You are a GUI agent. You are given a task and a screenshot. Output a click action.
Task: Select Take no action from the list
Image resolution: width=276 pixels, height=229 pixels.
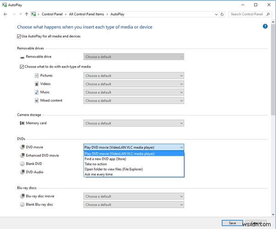click(96, 164)
